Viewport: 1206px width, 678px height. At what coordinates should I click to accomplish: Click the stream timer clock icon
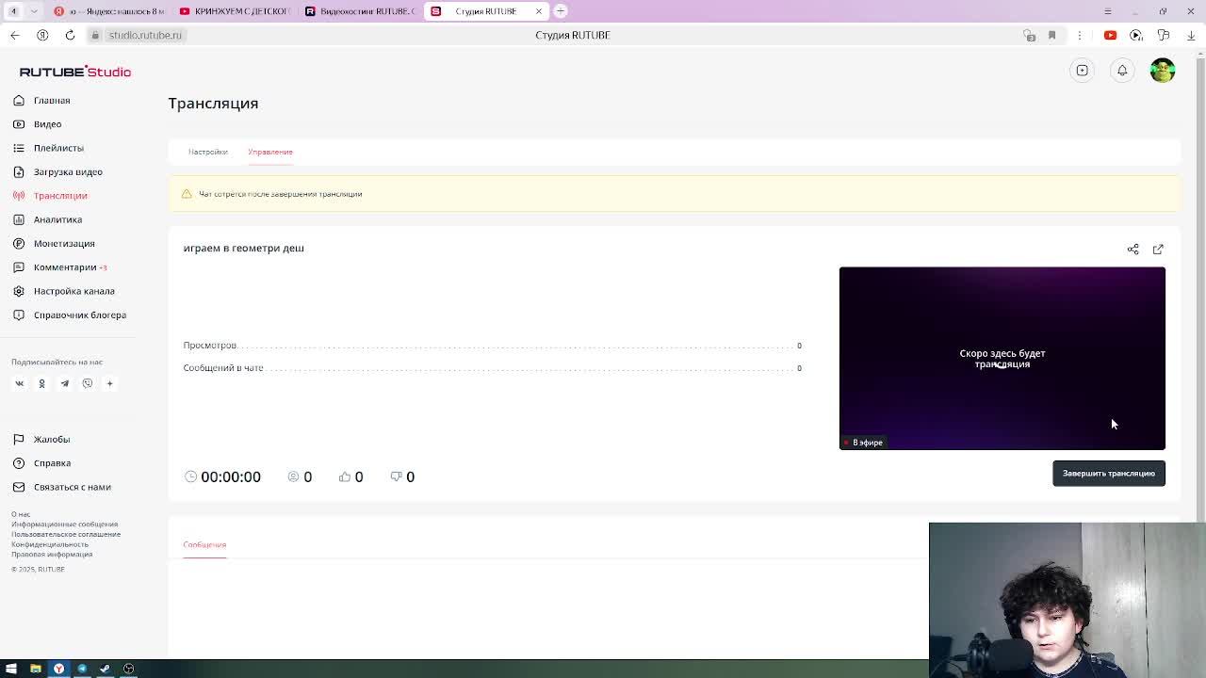click(x=190, y=476)
